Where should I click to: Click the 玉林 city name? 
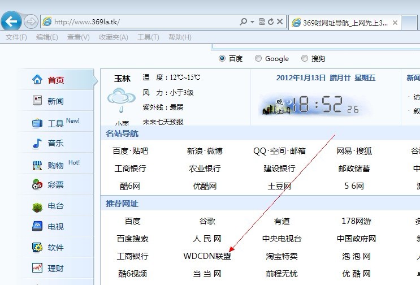click(122, 79)
